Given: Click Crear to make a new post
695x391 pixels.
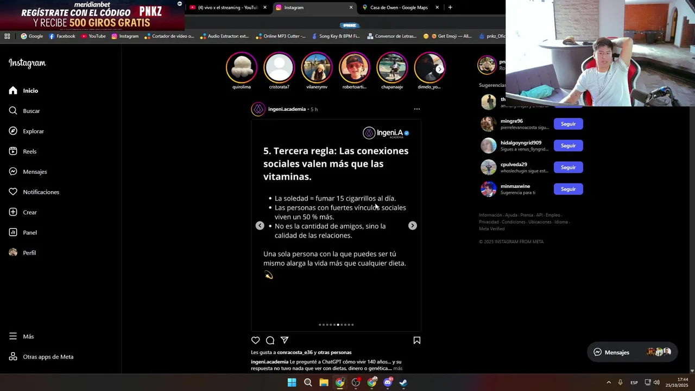Looking at the screenshot, I should click(23, 212).
